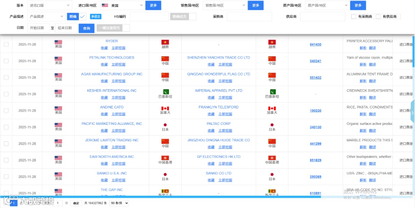Click the US flag in the ANDINE CATO row
Viewport: 415px width, 208px height.
[58, 108]
